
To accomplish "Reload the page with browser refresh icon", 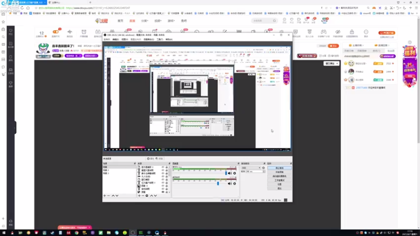I will point(22,8).
